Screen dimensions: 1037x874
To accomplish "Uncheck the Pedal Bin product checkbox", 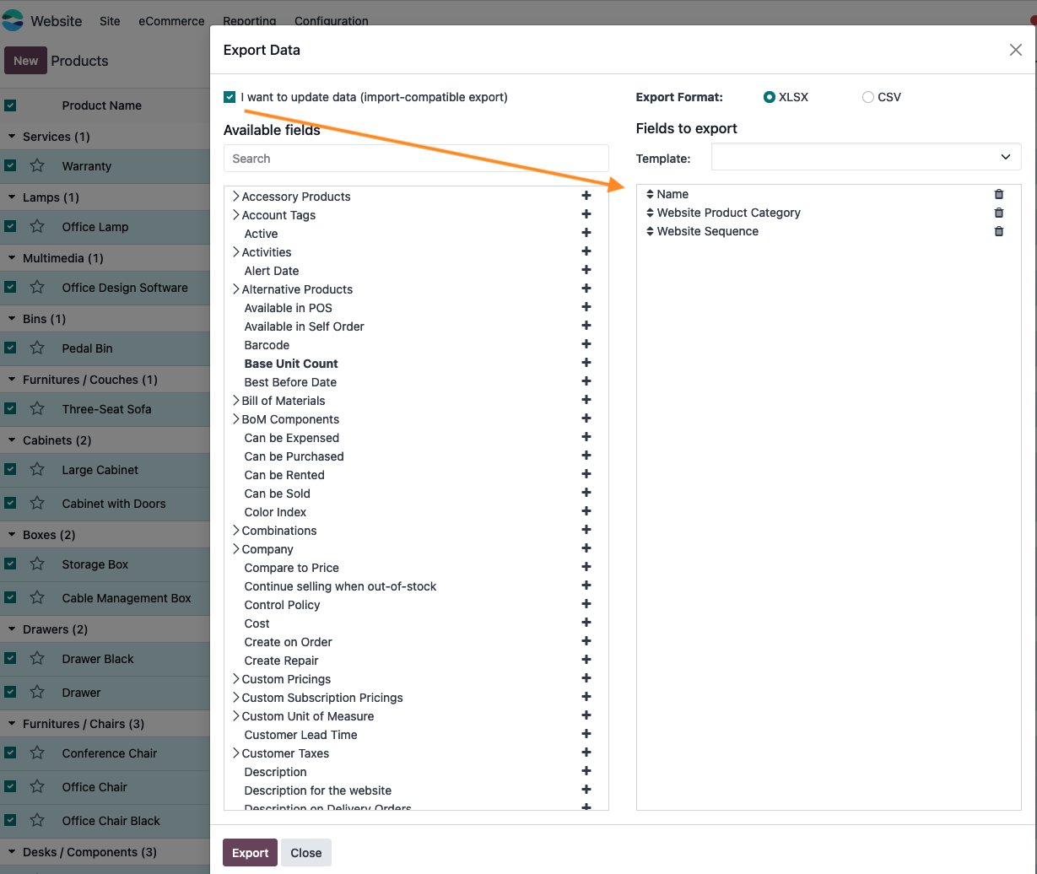I will pyautogui.click(x=10, y=348).
